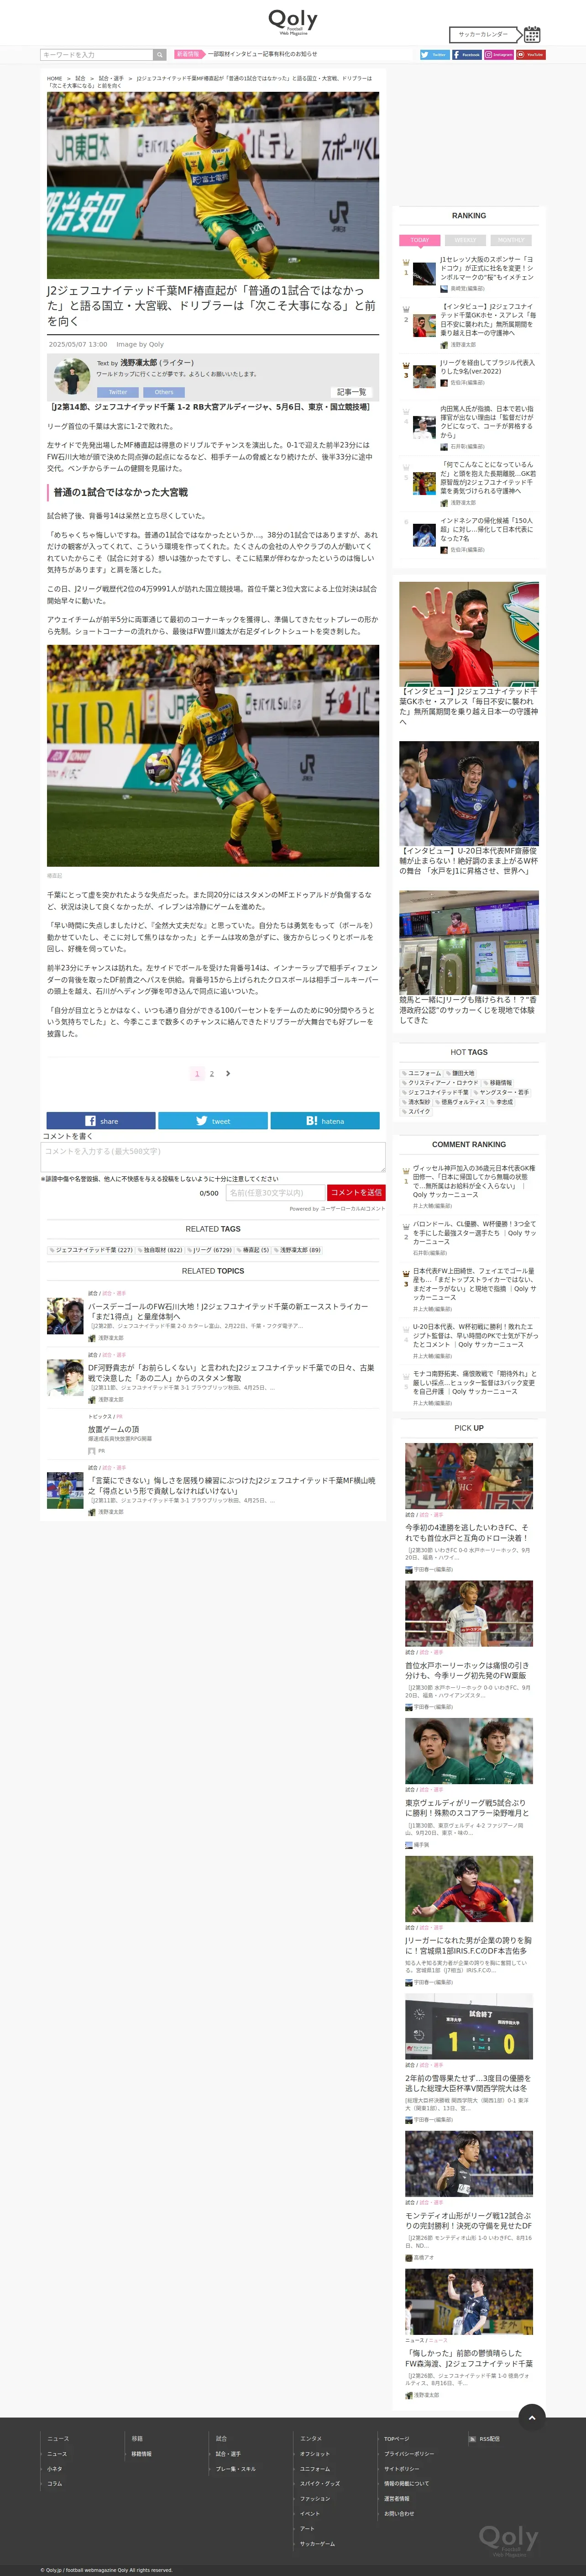Open ranking article Jリーグを経由してブラジル代表入り
Screen dimensions: 586x2576
coord(487,367)
